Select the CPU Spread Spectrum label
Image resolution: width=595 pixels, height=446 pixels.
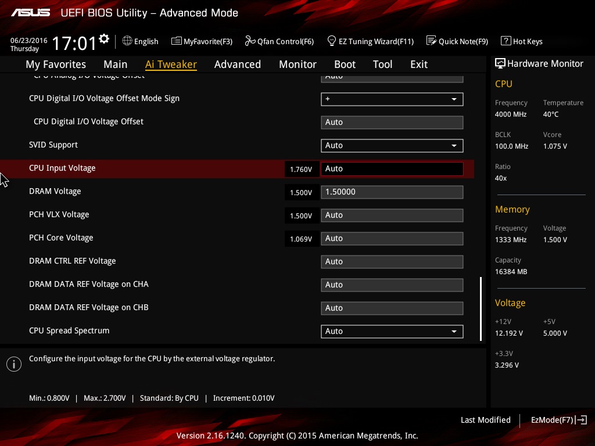(69, 330)
